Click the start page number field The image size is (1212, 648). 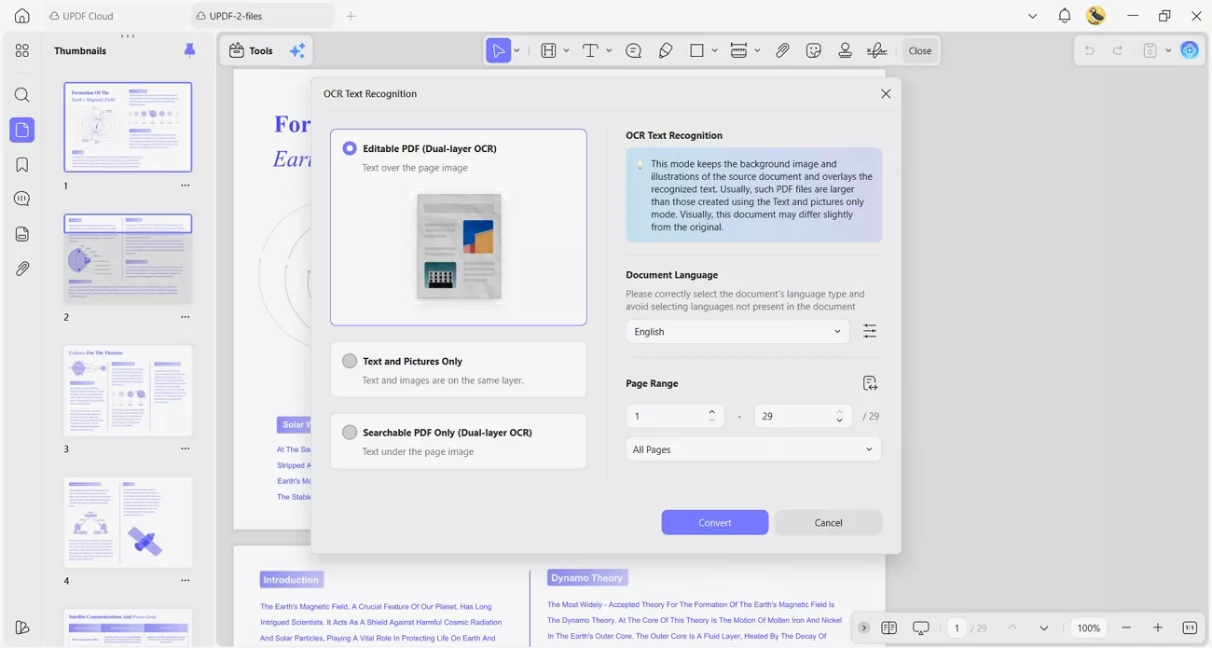tap(675, 416)
